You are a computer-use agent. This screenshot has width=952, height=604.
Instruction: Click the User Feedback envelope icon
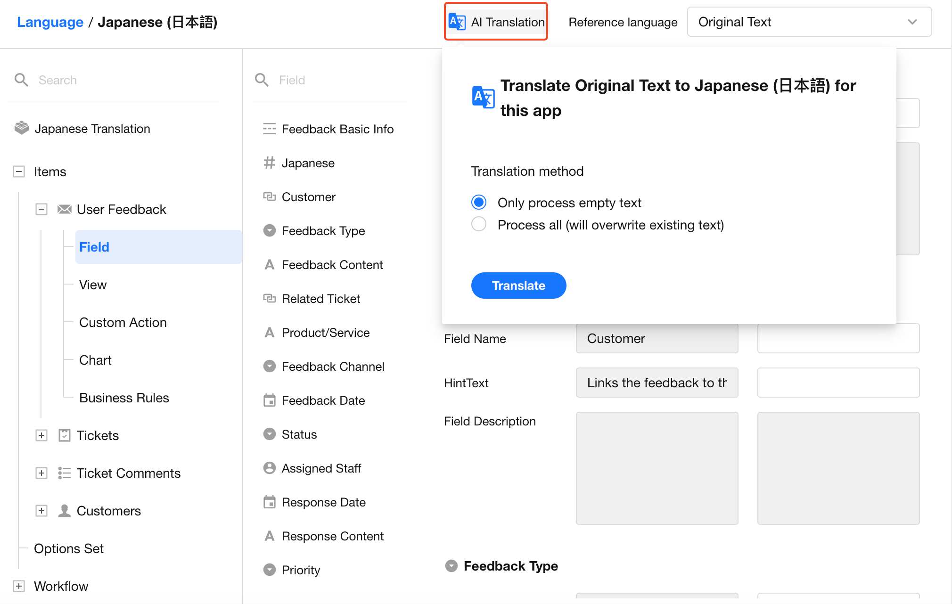click(x=65, y=209)
